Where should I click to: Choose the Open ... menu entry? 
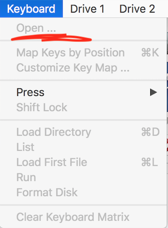coord(84,28)
